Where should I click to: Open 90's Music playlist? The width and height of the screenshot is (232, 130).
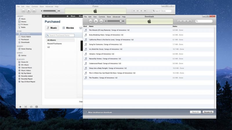coord(25,65)
